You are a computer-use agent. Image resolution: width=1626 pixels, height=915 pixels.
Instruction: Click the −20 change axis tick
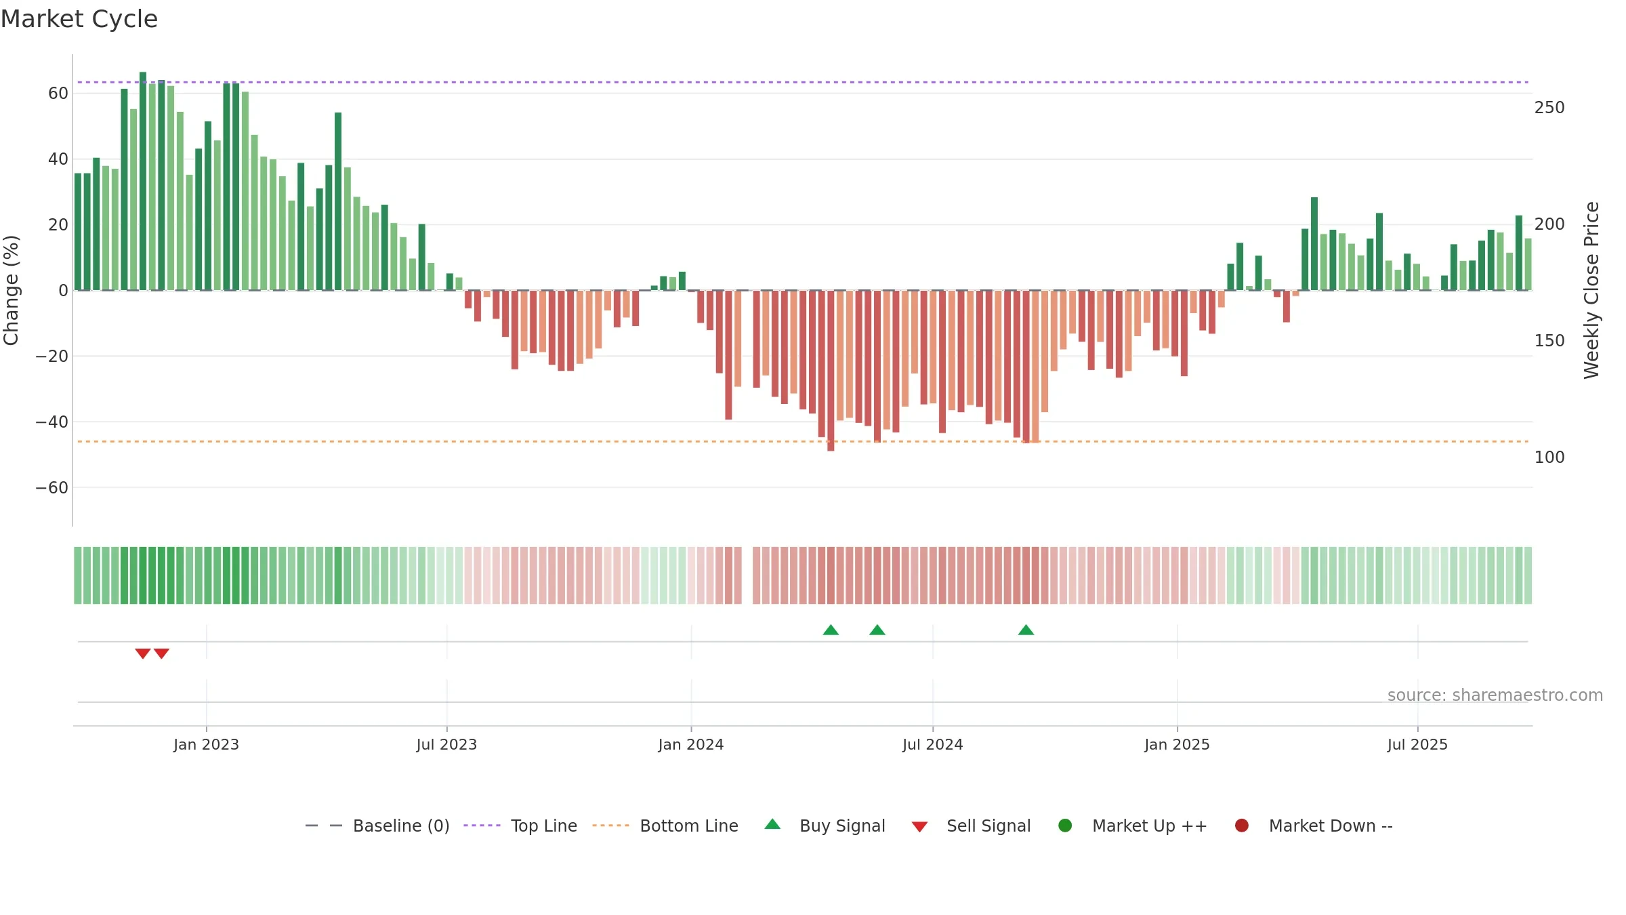(52, 357)
